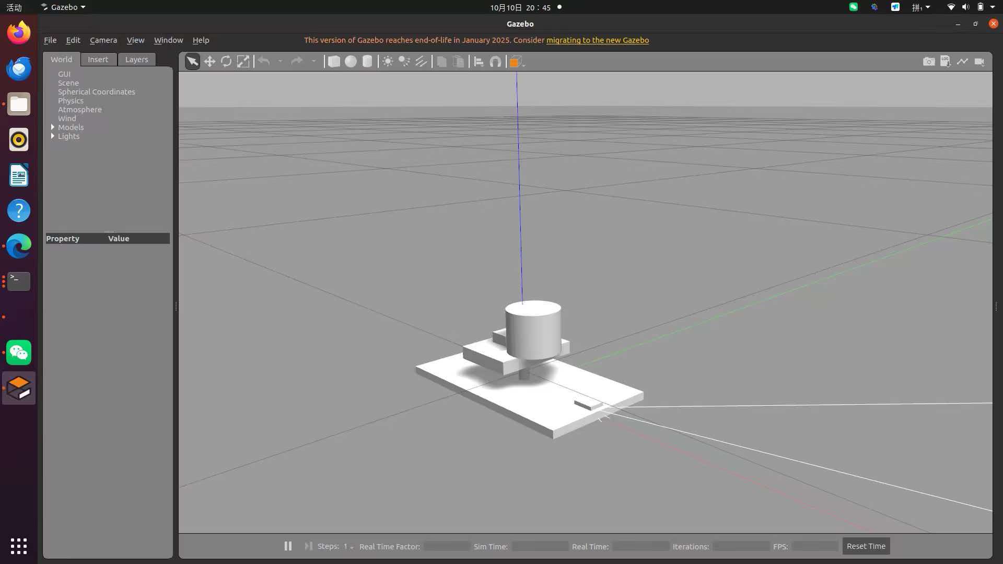Take a screenshot with camera icon
The image size is (1003, 564).
coord(929,62)
